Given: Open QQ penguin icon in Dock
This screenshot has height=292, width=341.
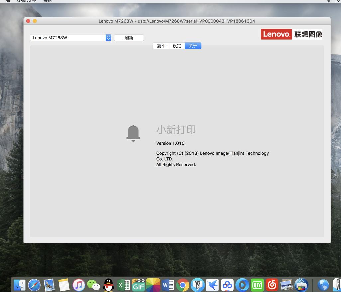Looking at the screenshot, I should [x=108, y=285].
